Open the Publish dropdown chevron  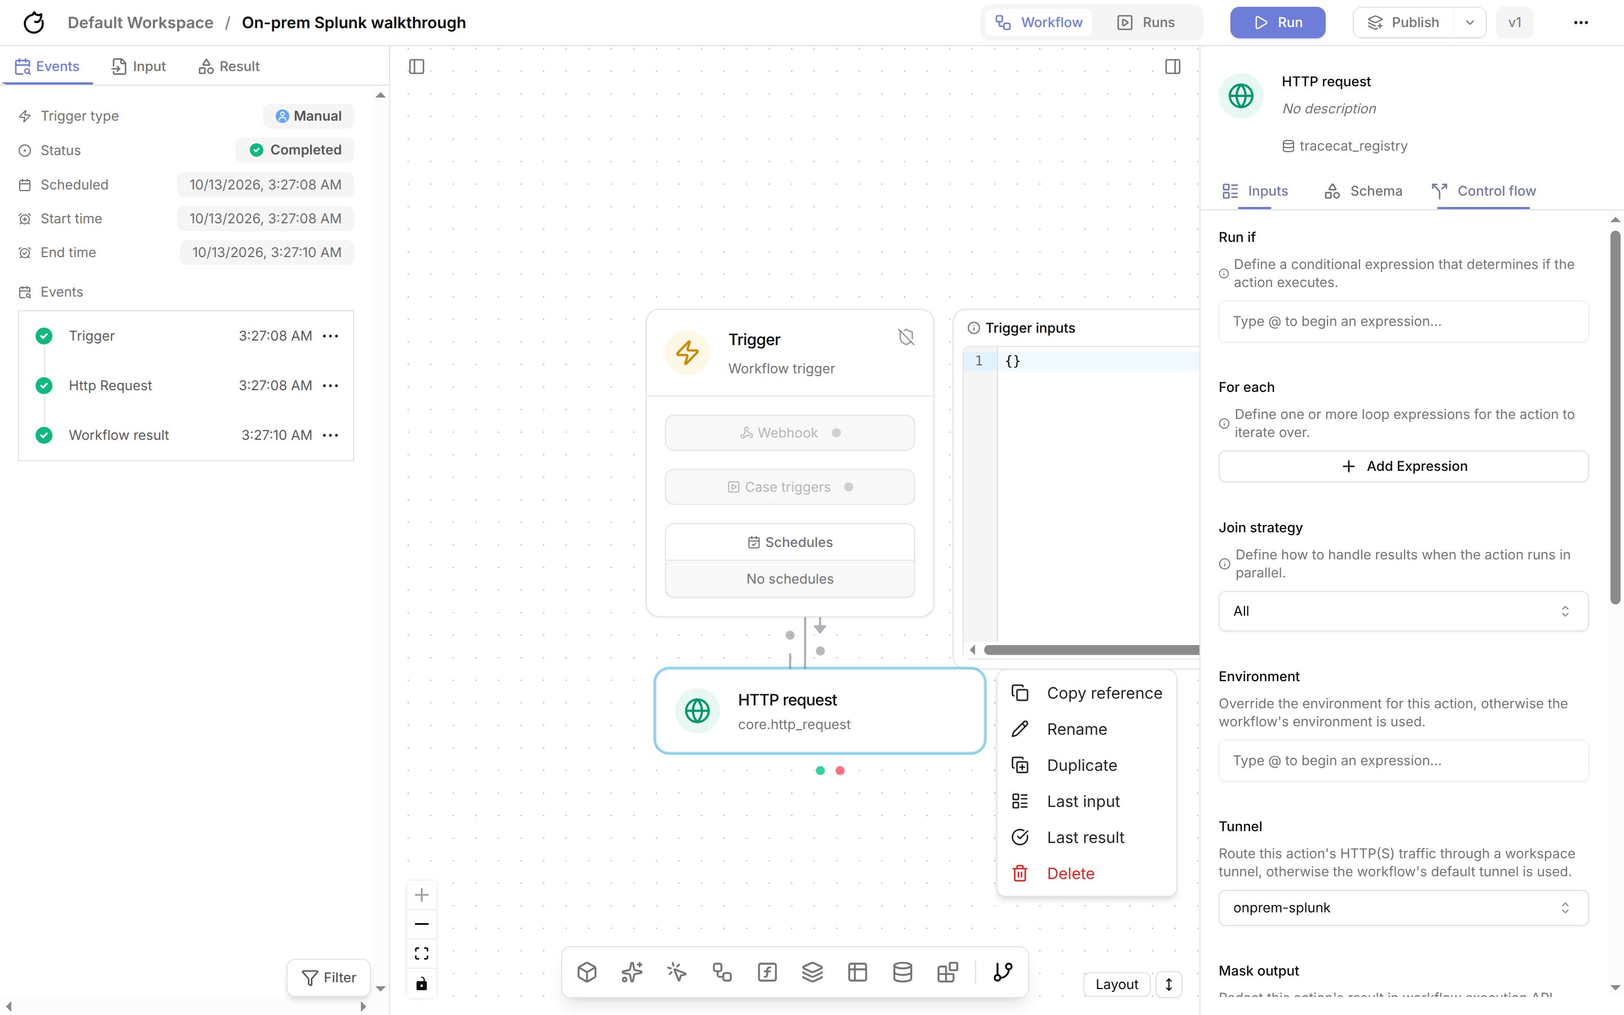click(1469, 23)
